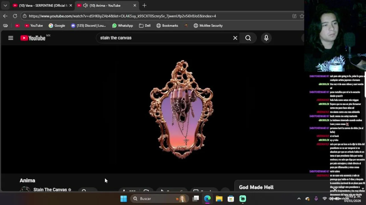Open the tab search dropdown arrow
Image resolution: width=366 pixels, height=205 pixels.
click(5, 5)
